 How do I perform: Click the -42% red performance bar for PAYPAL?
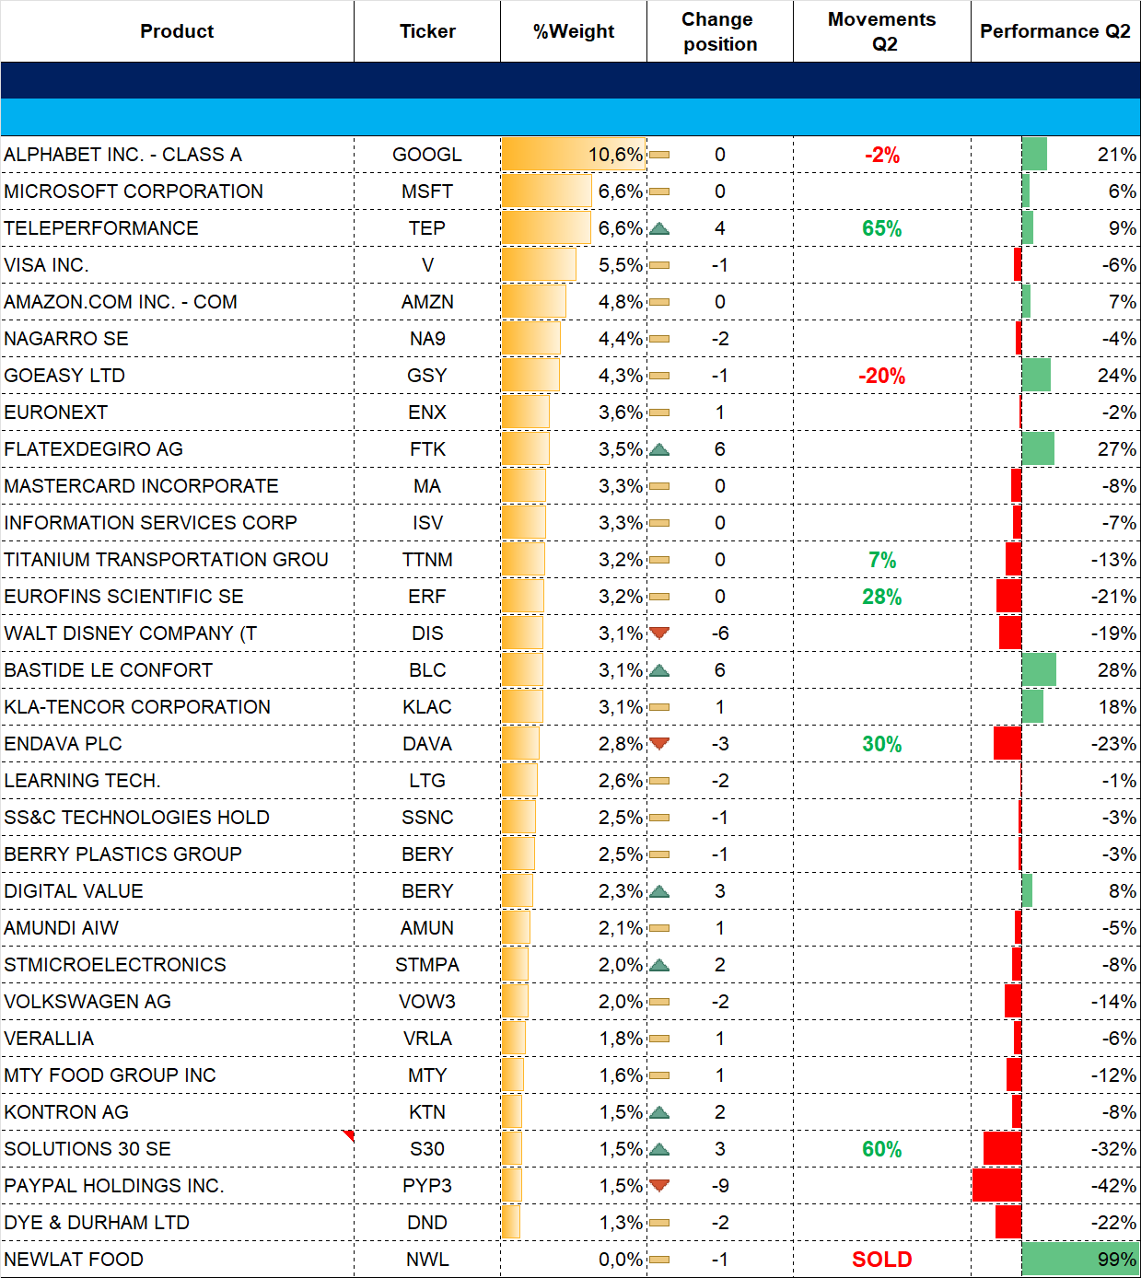996,1186
